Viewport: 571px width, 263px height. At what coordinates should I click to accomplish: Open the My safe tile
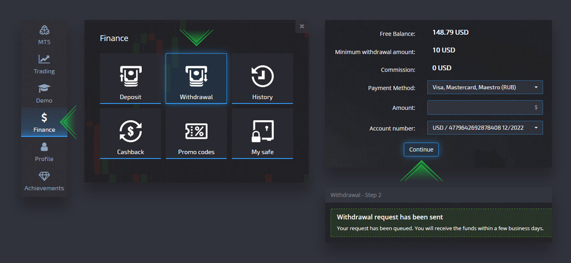262,133
